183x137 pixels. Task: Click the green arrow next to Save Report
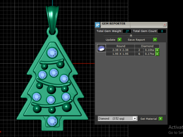155,40
